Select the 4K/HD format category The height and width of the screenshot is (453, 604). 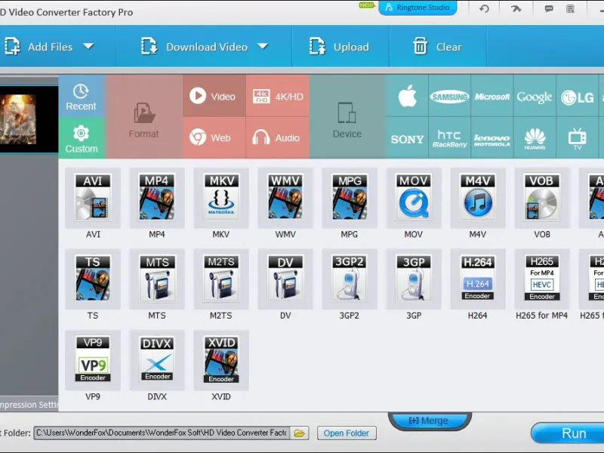(278, 96)
